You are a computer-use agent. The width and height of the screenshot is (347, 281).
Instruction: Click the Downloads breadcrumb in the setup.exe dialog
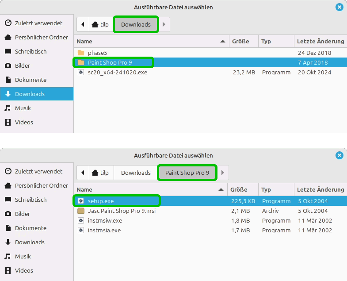136,173
